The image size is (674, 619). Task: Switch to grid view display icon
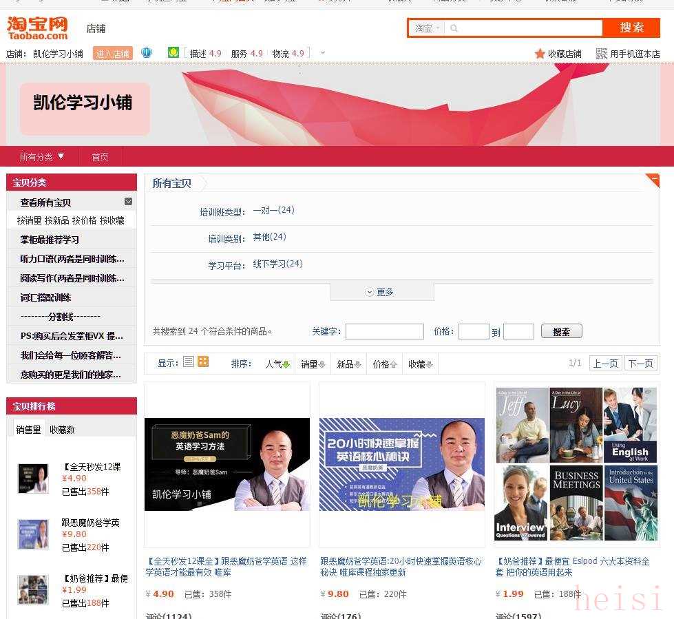tap(203, 362)
